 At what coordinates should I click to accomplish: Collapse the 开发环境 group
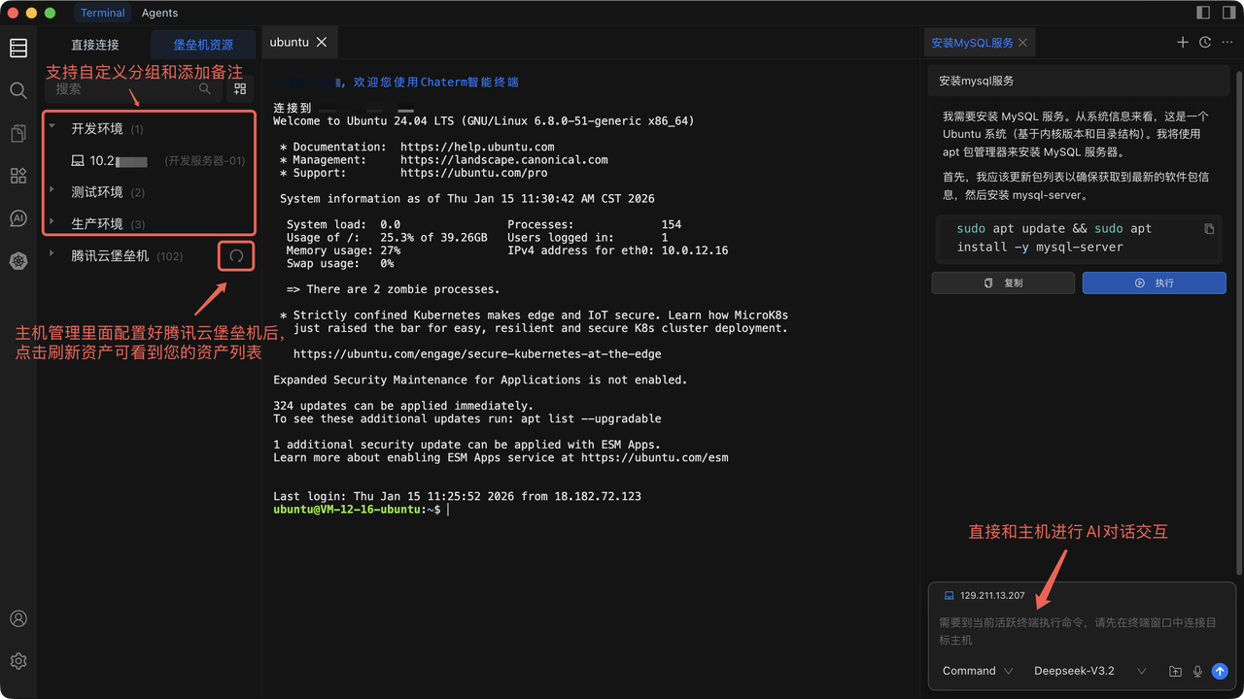coord(52,128)
